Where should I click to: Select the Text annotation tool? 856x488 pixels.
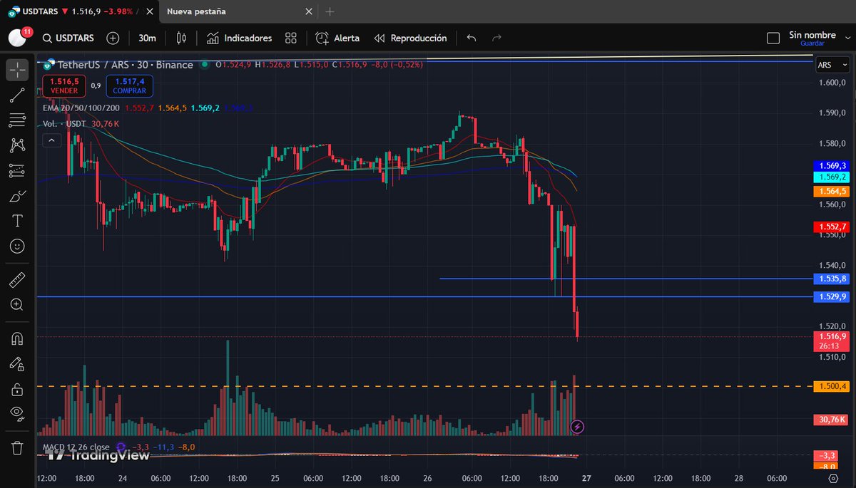click(17, 221)
